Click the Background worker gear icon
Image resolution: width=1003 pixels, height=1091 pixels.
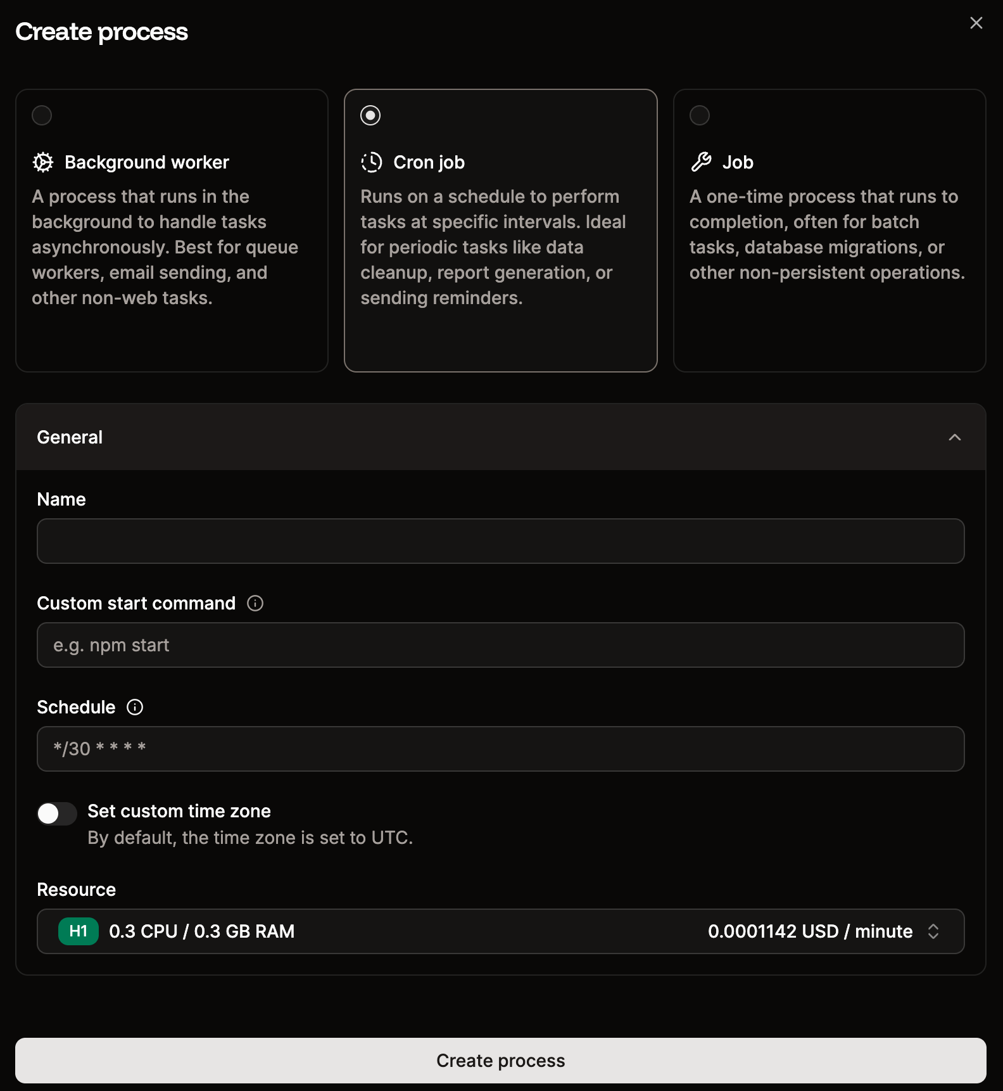pos(42,162)
